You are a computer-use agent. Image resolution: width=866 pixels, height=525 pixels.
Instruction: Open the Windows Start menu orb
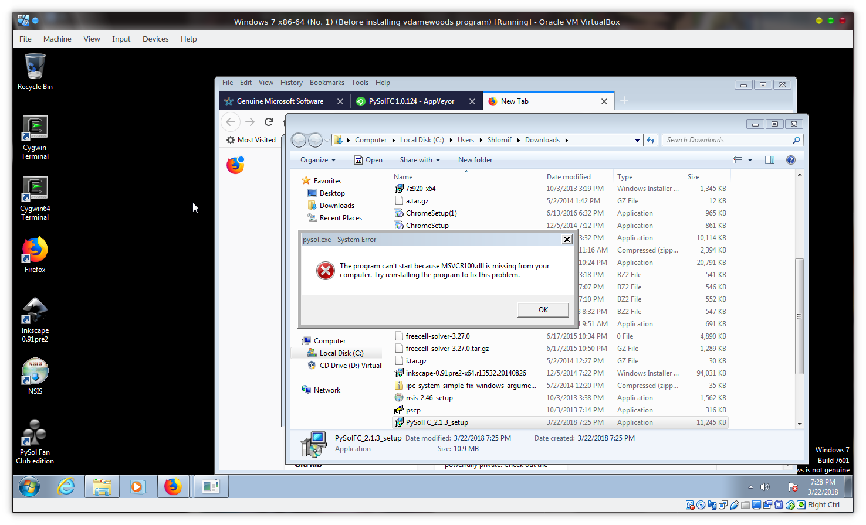(x=29, y=486)
